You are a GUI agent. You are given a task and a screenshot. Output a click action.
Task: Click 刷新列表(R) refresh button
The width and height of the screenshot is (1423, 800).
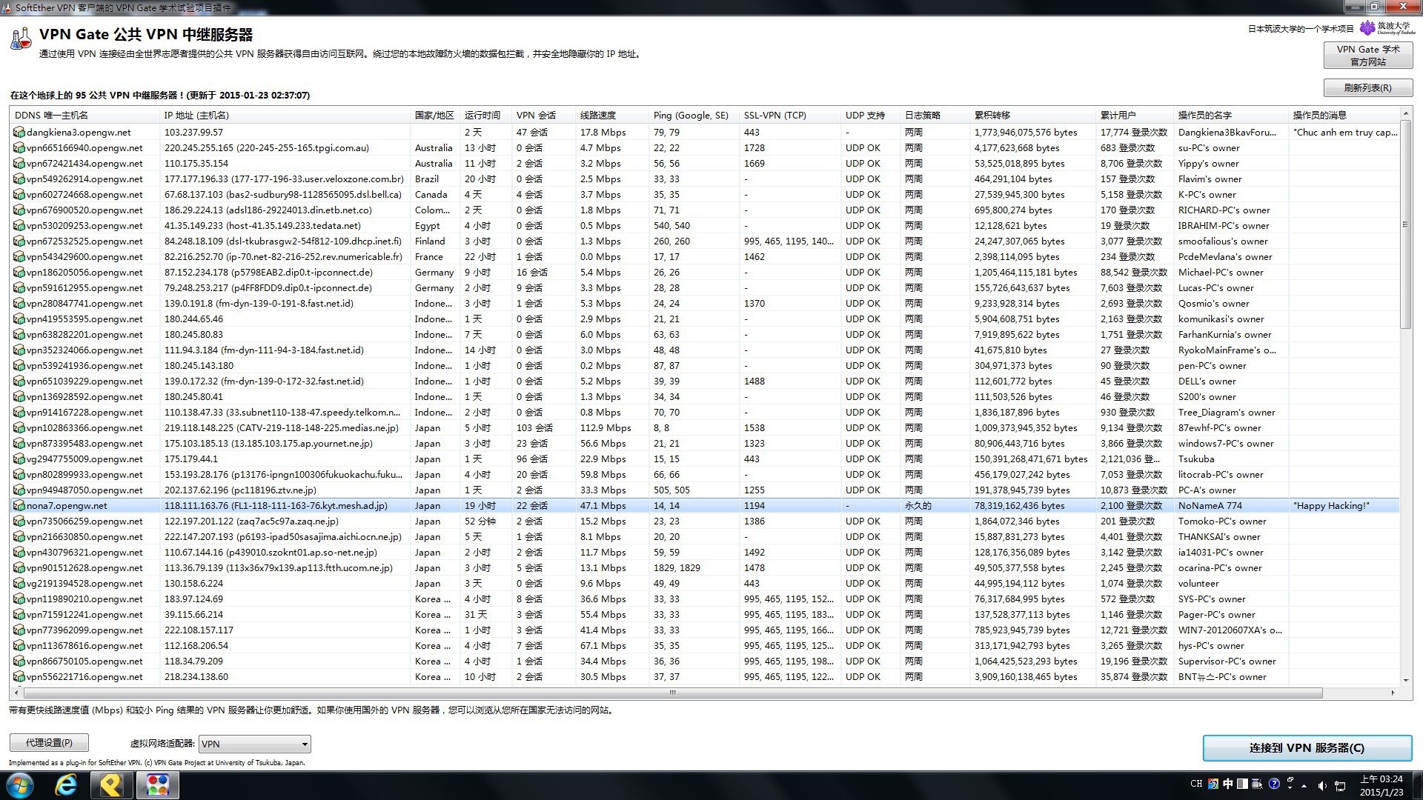(1367, 88)
